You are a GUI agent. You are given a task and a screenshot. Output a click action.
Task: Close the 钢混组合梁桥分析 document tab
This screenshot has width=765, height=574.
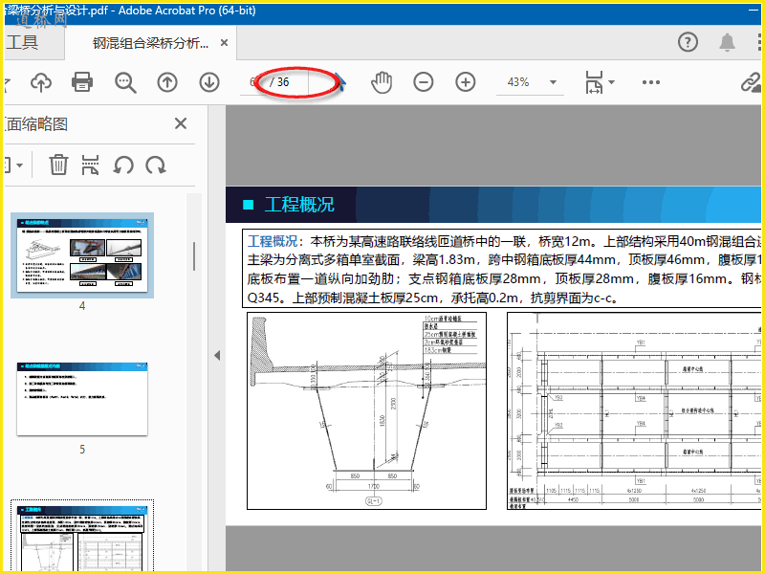click(x=224, y=42)
